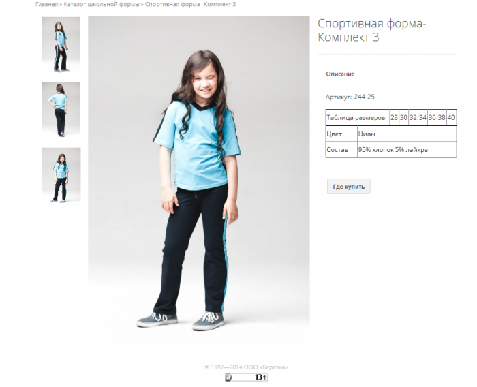Image resolution: width=477 pixels, height=387 pixels.
Task: Select the first side-view thumbnail
Action: point(61,44)
